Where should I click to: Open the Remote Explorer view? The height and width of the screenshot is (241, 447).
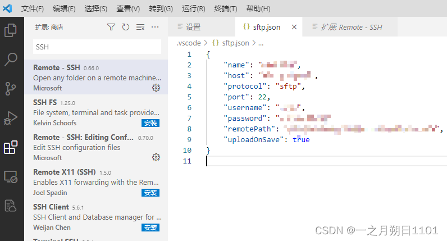[x=11, y=177]
